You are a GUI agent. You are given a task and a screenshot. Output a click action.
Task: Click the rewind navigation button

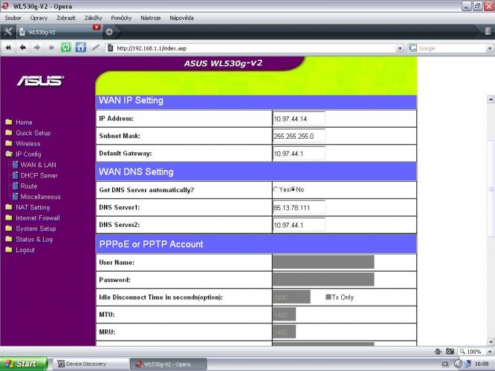[x=8, y=48]
